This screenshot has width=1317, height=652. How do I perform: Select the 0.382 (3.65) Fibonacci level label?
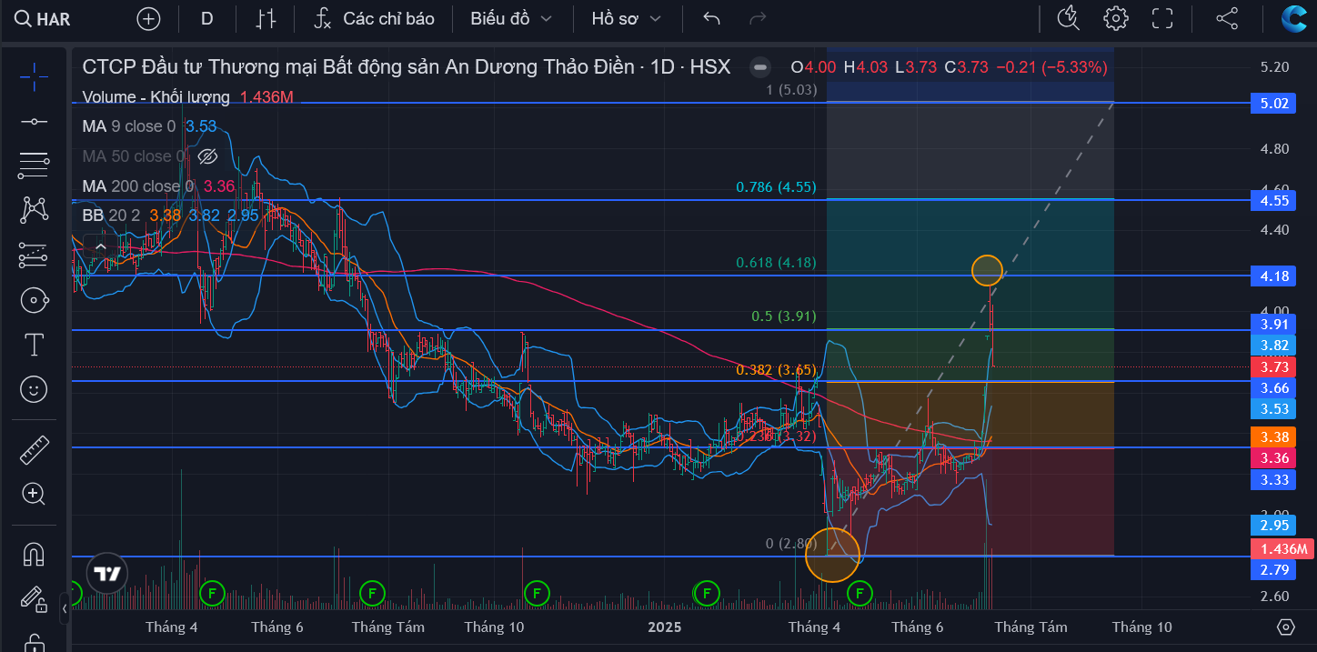(776, 370)
